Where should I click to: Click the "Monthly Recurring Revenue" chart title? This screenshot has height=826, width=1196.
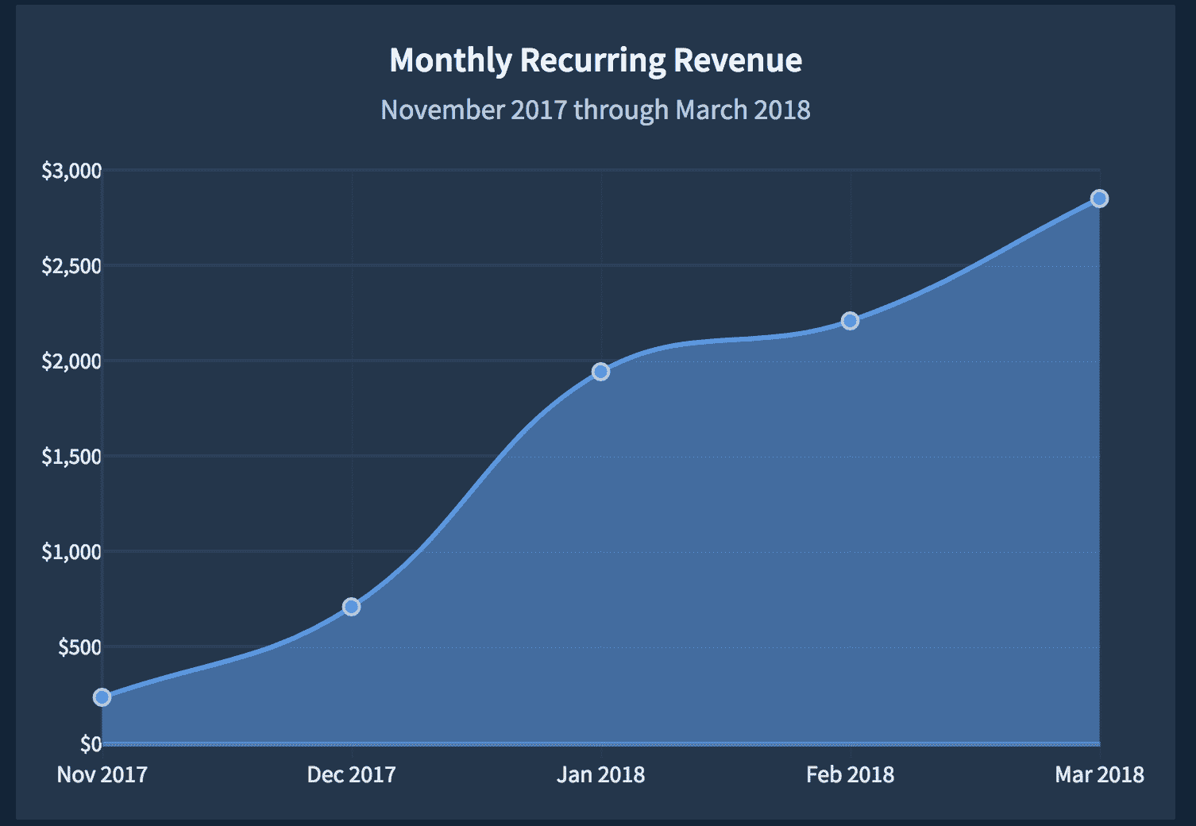point(596,60)
